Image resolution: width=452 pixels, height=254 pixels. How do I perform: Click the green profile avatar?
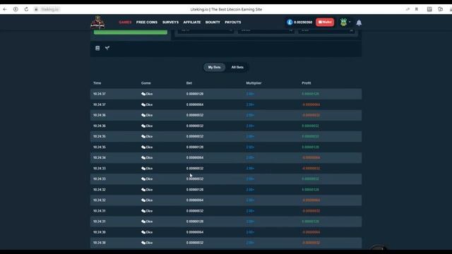343,22
